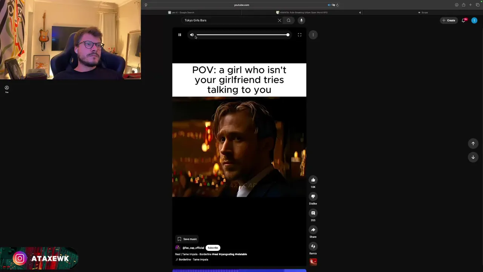This screenshot has width=483, height=272.
Task: Pause the Shorts video
Action: point(180,35)
